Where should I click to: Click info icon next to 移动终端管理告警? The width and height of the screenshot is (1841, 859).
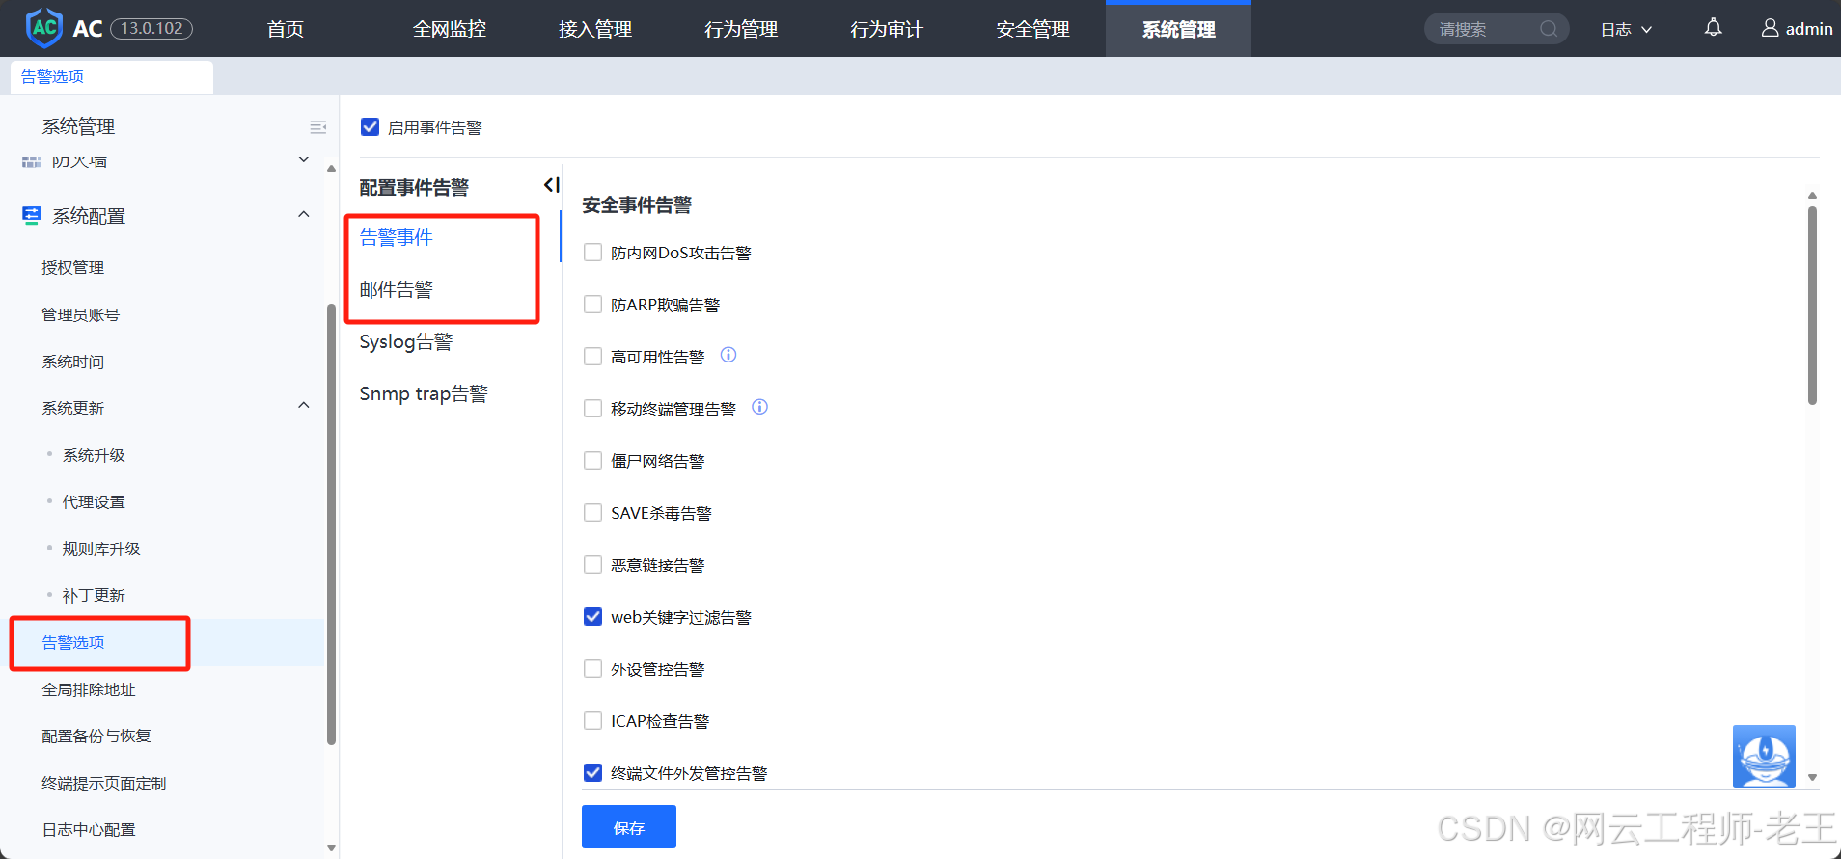[759, 407]
